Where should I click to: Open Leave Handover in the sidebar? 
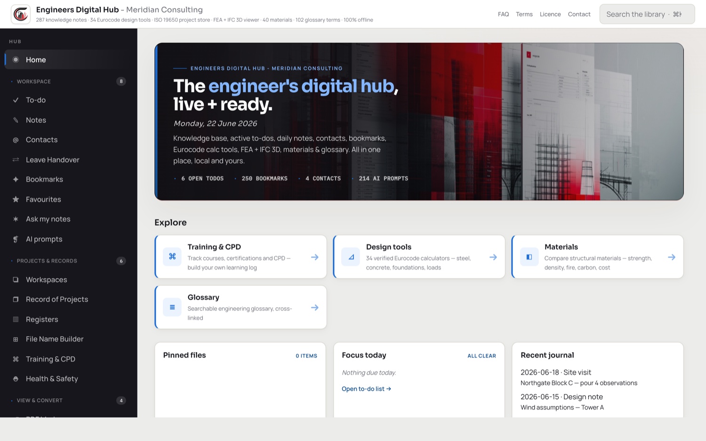(x=69, y=160)
